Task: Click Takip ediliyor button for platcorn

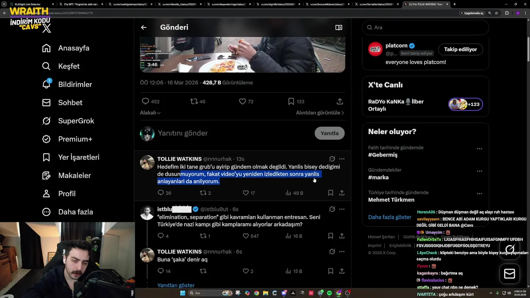Action: 460,49
